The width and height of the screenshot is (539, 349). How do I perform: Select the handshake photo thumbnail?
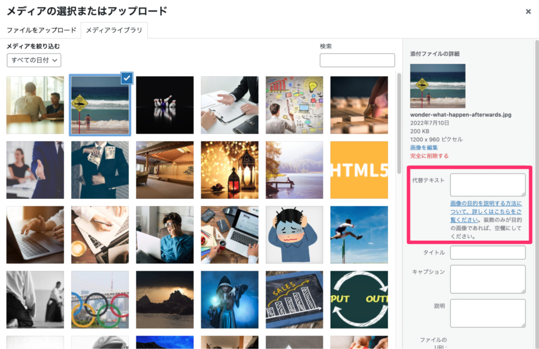[35, 169]
